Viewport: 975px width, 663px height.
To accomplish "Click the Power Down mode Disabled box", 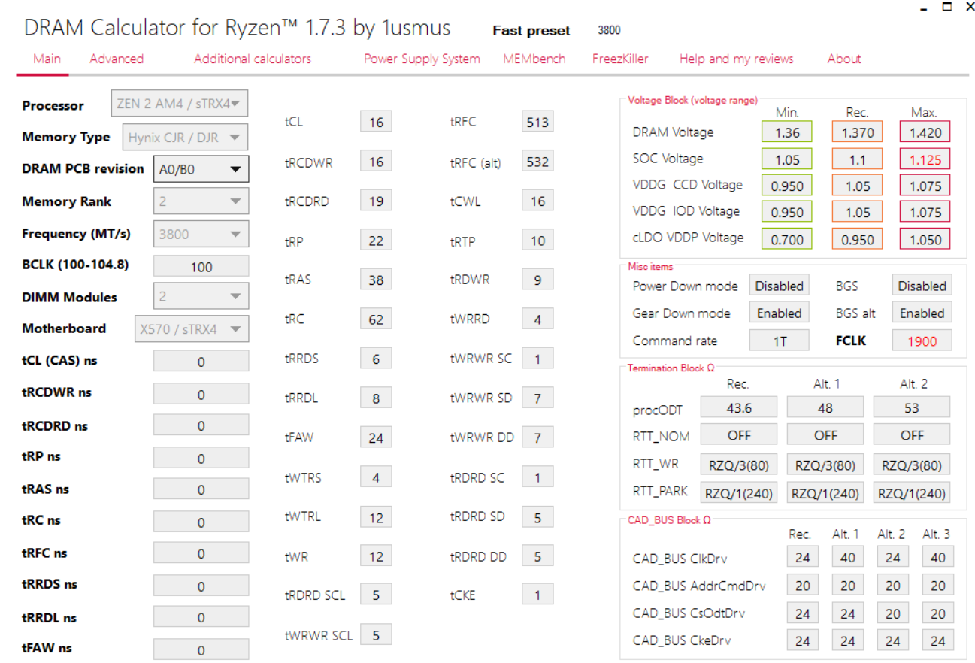I will coord(780,286).
